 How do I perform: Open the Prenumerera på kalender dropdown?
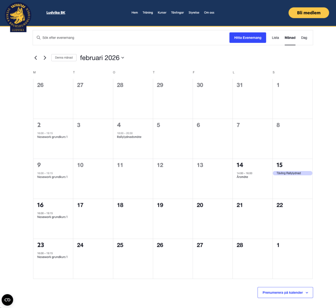285,293
